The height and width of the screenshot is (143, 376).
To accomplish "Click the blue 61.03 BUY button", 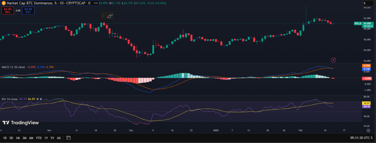I will tap(28, 11).
